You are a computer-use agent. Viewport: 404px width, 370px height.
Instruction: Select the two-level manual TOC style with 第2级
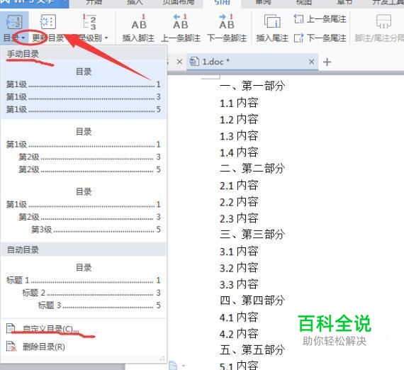click(84, 150)
